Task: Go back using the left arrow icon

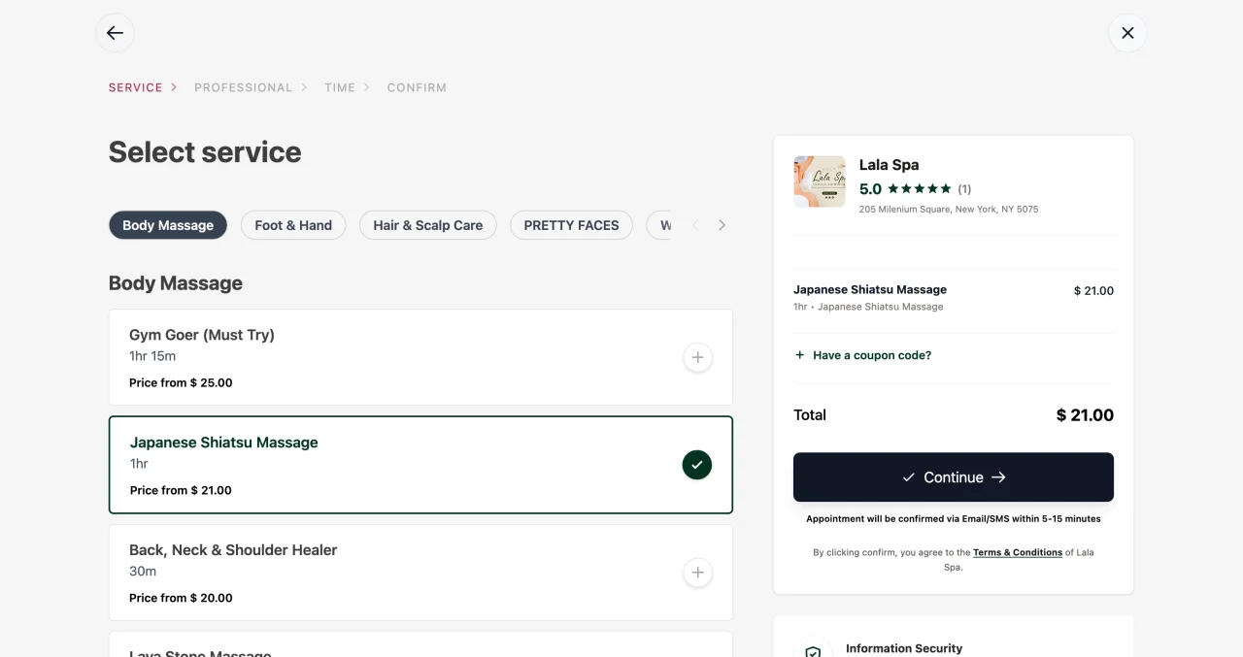Action: 115,33
